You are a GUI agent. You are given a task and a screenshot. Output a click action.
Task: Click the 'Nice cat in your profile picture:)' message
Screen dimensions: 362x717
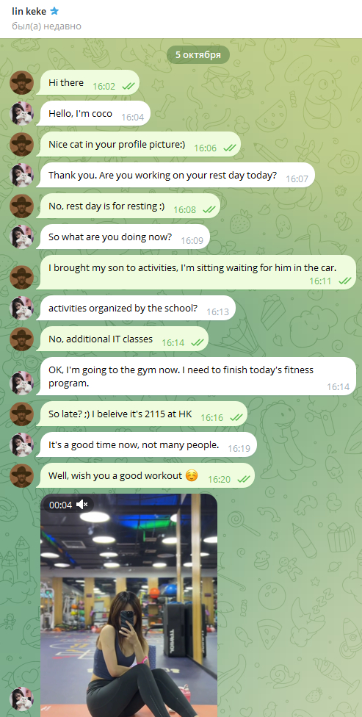(x=138, y=145)
